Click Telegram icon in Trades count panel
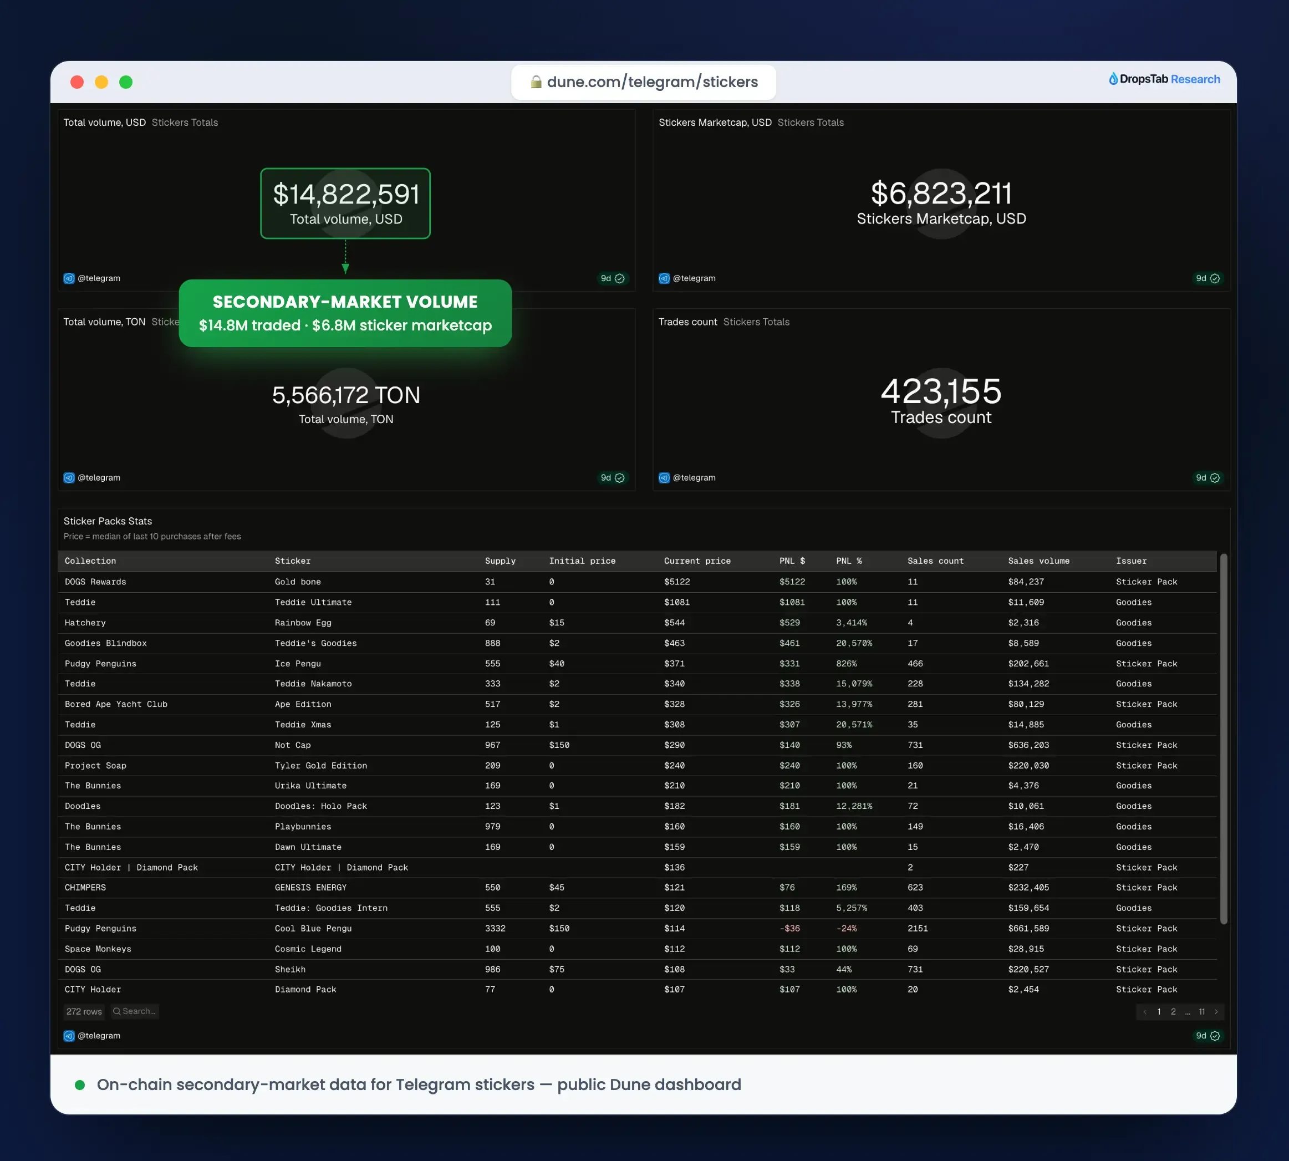This screenshot has height=1161, width=1289. (664, 478)
